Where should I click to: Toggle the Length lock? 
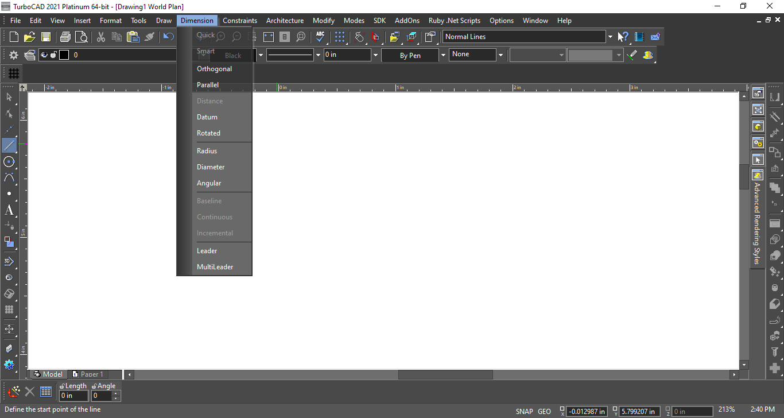[x=62, y=386]
